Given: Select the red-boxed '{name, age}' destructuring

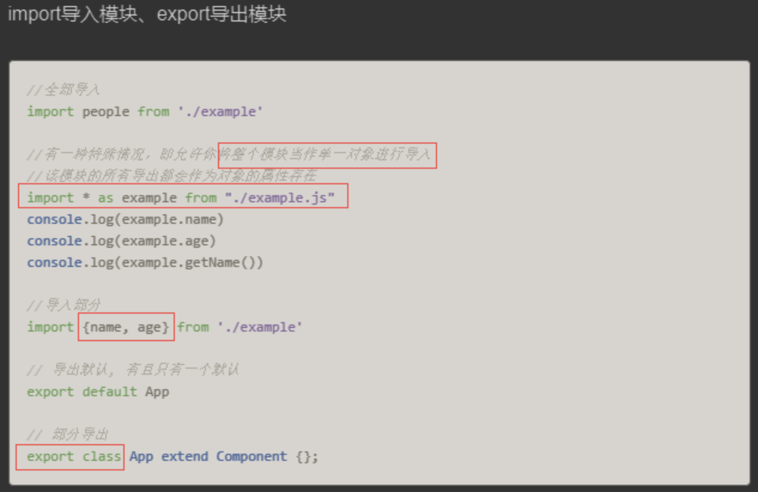Looking at the screenshot, I should click(x=126, y=327).
